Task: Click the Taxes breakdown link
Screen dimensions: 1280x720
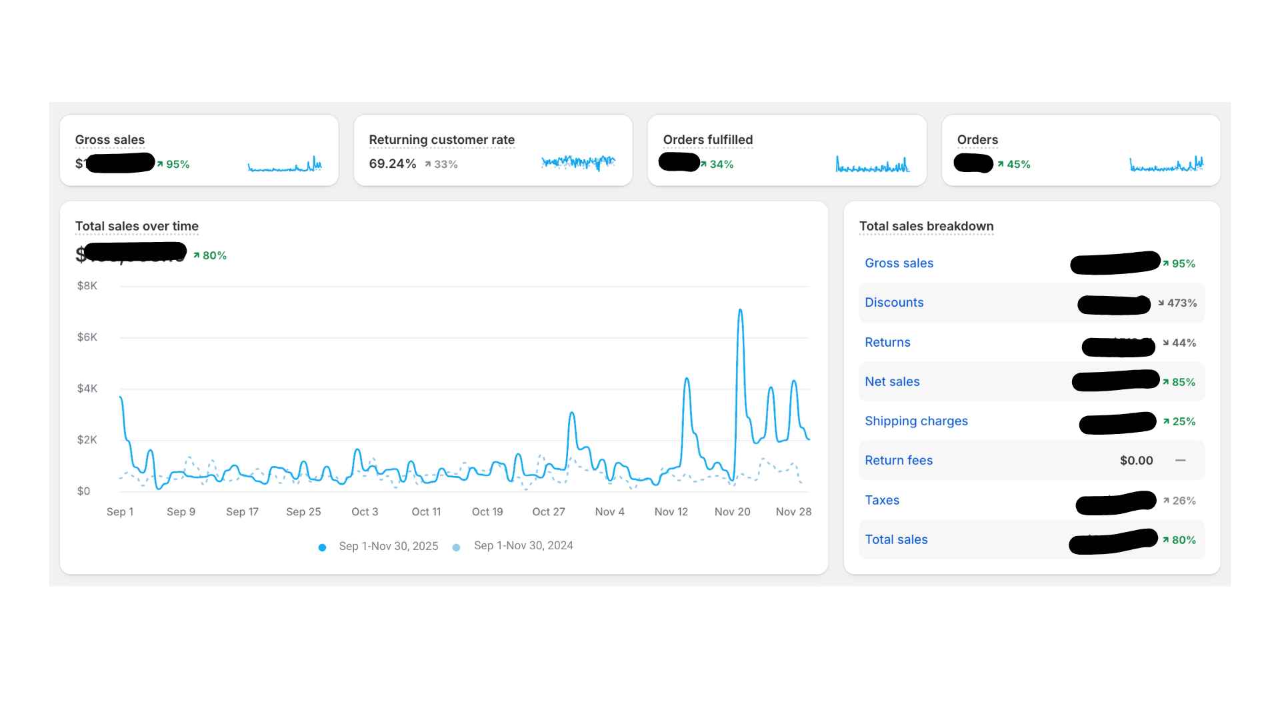Action: pos(882,501)
